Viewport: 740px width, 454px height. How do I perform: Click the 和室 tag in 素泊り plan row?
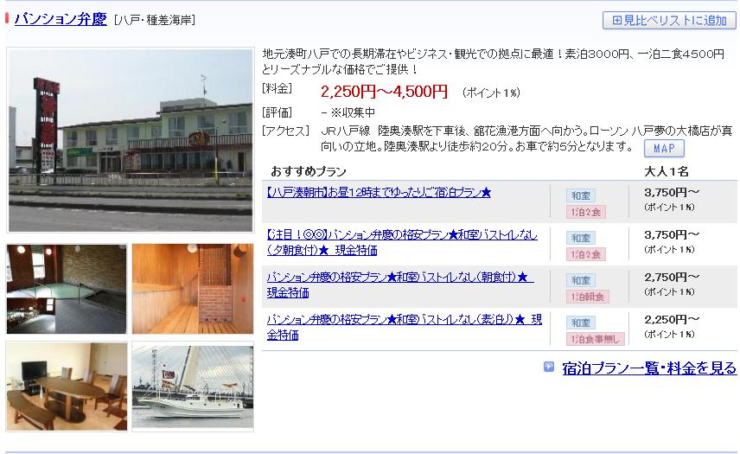[581, 323]
